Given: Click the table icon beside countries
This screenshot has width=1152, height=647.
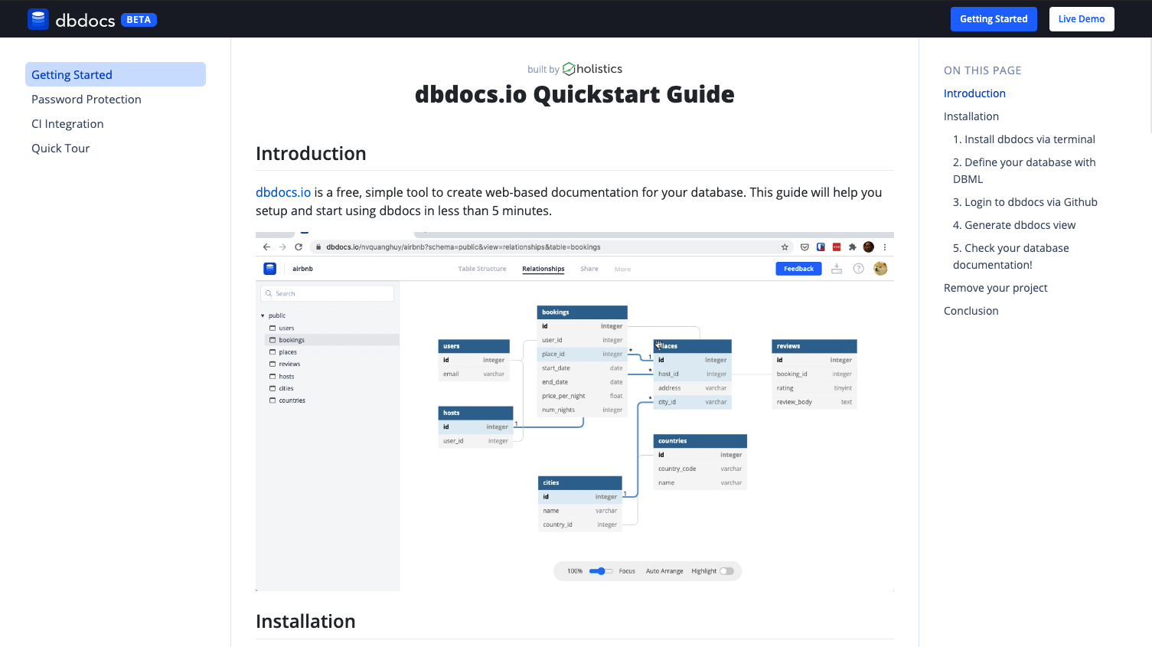Looking at the screenshot, I should pyautogui.click(x=272, y=400).
